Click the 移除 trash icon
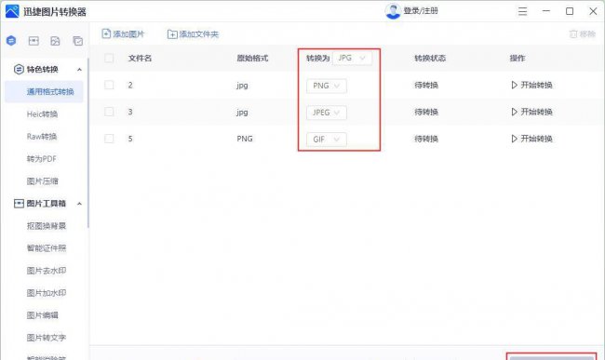The height and width of the screenshot is (360, 605). point(573,34)
